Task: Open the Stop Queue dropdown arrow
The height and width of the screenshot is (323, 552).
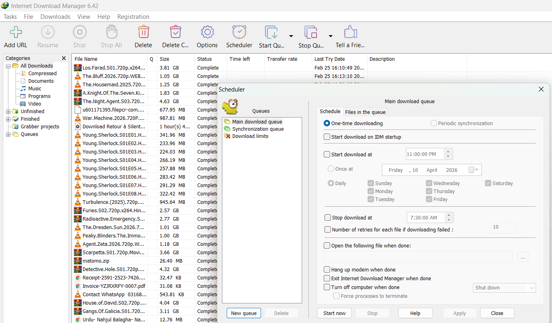Action: click(330, 36)
